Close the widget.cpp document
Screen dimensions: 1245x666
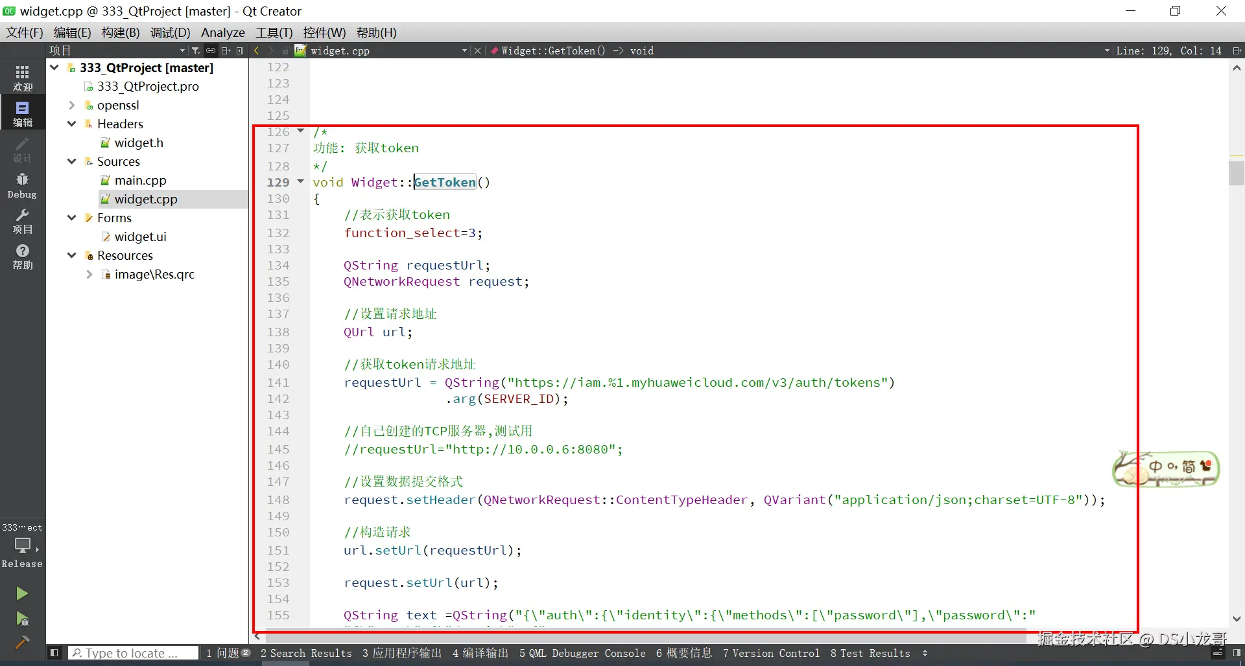tap(478, 51)
